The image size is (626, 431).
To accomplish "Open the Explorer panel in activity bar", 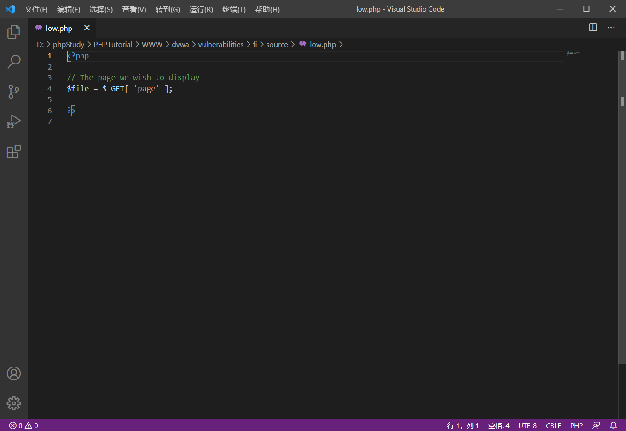I will click(x=14, y=32).
